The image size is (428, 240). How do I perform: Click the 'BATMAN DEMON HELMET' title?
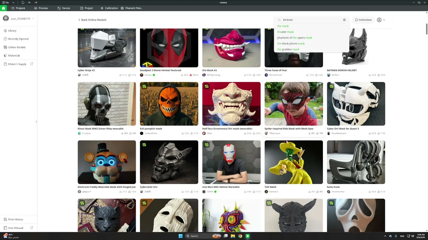click(342, 70)
